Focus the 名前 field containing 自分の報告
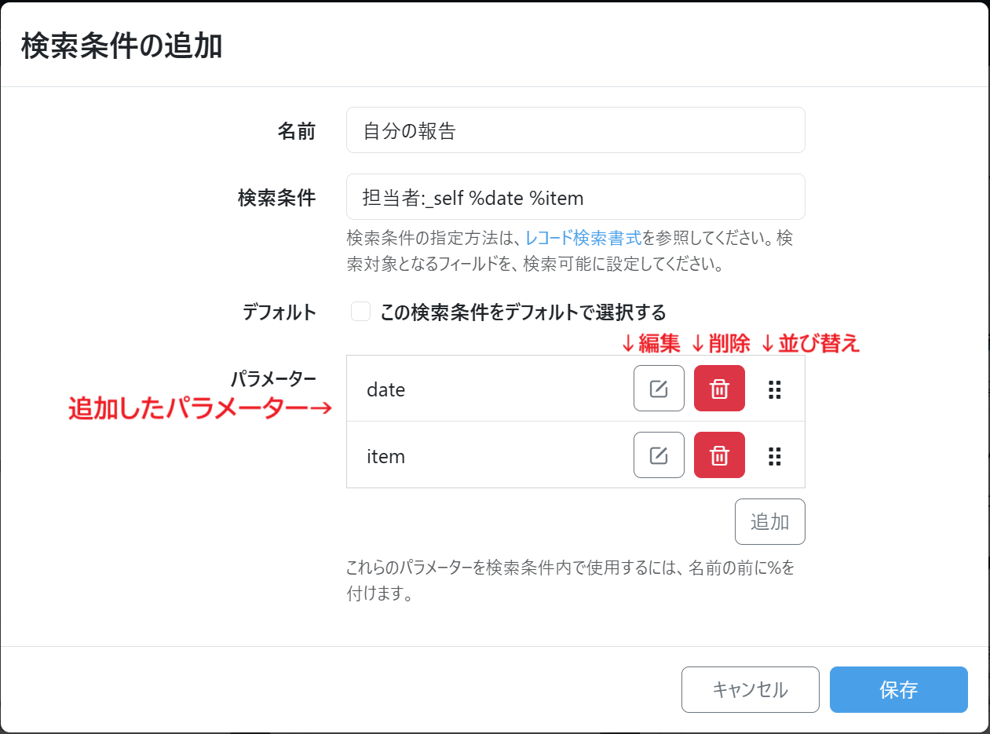This screenshot has height=734, width=990. tap(575, 130)
